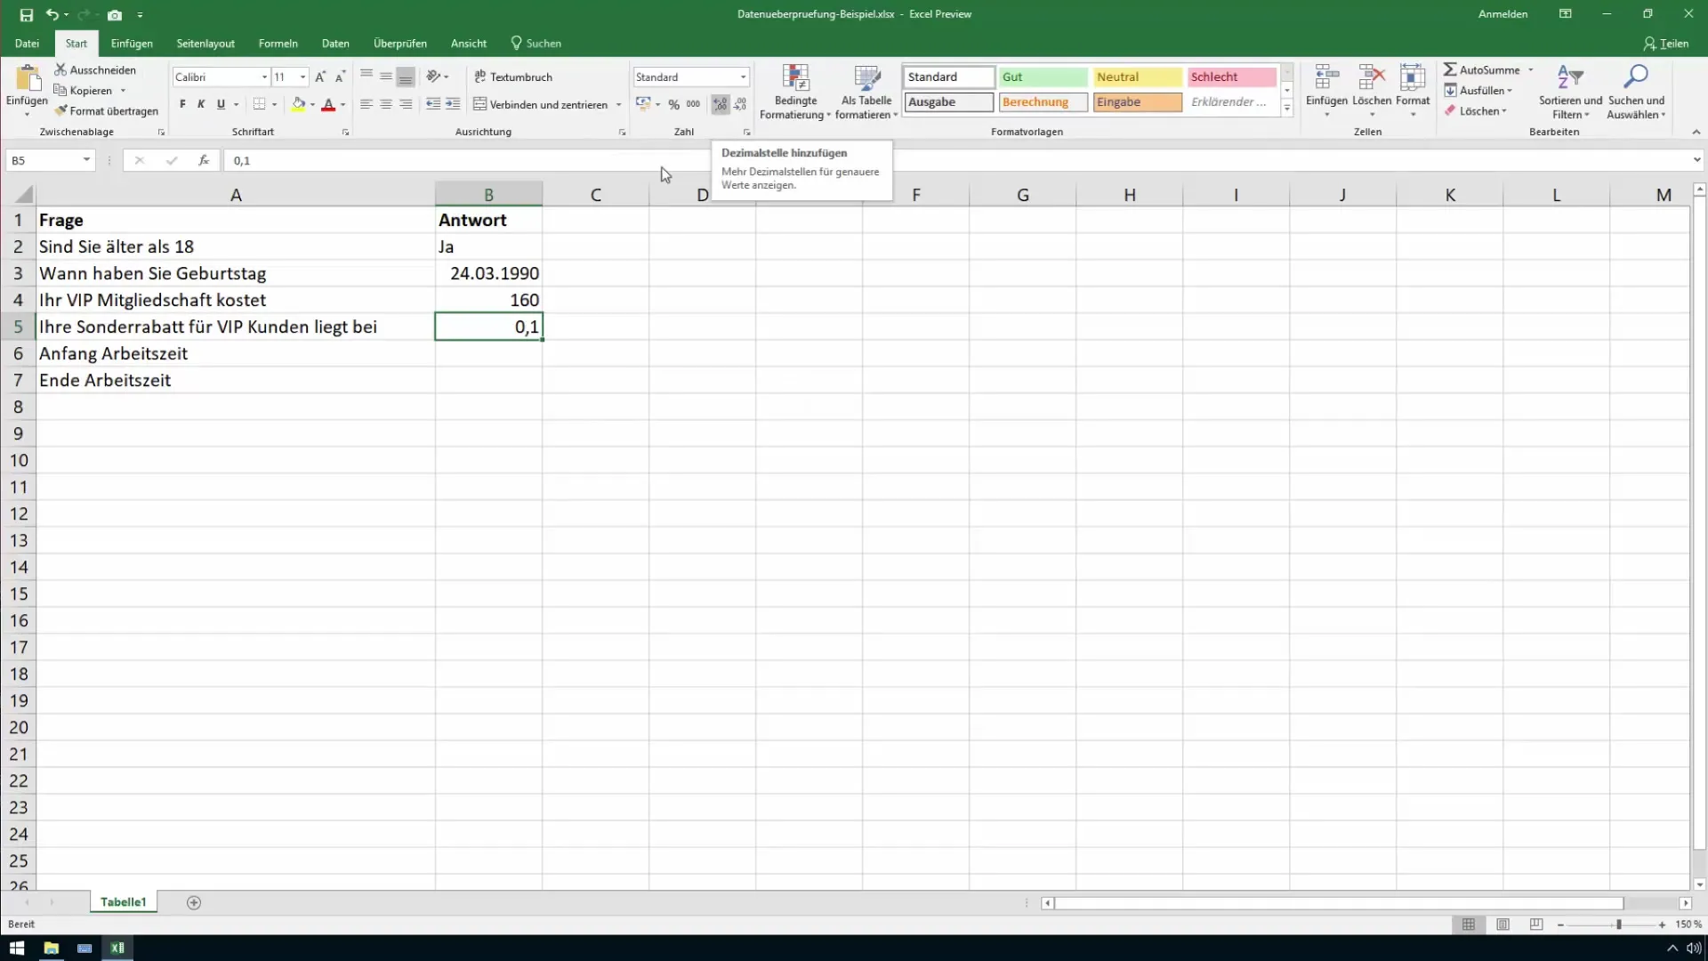Expand the cell styles gallery
1708x961 pixels.
click(x=1286, y=108)
